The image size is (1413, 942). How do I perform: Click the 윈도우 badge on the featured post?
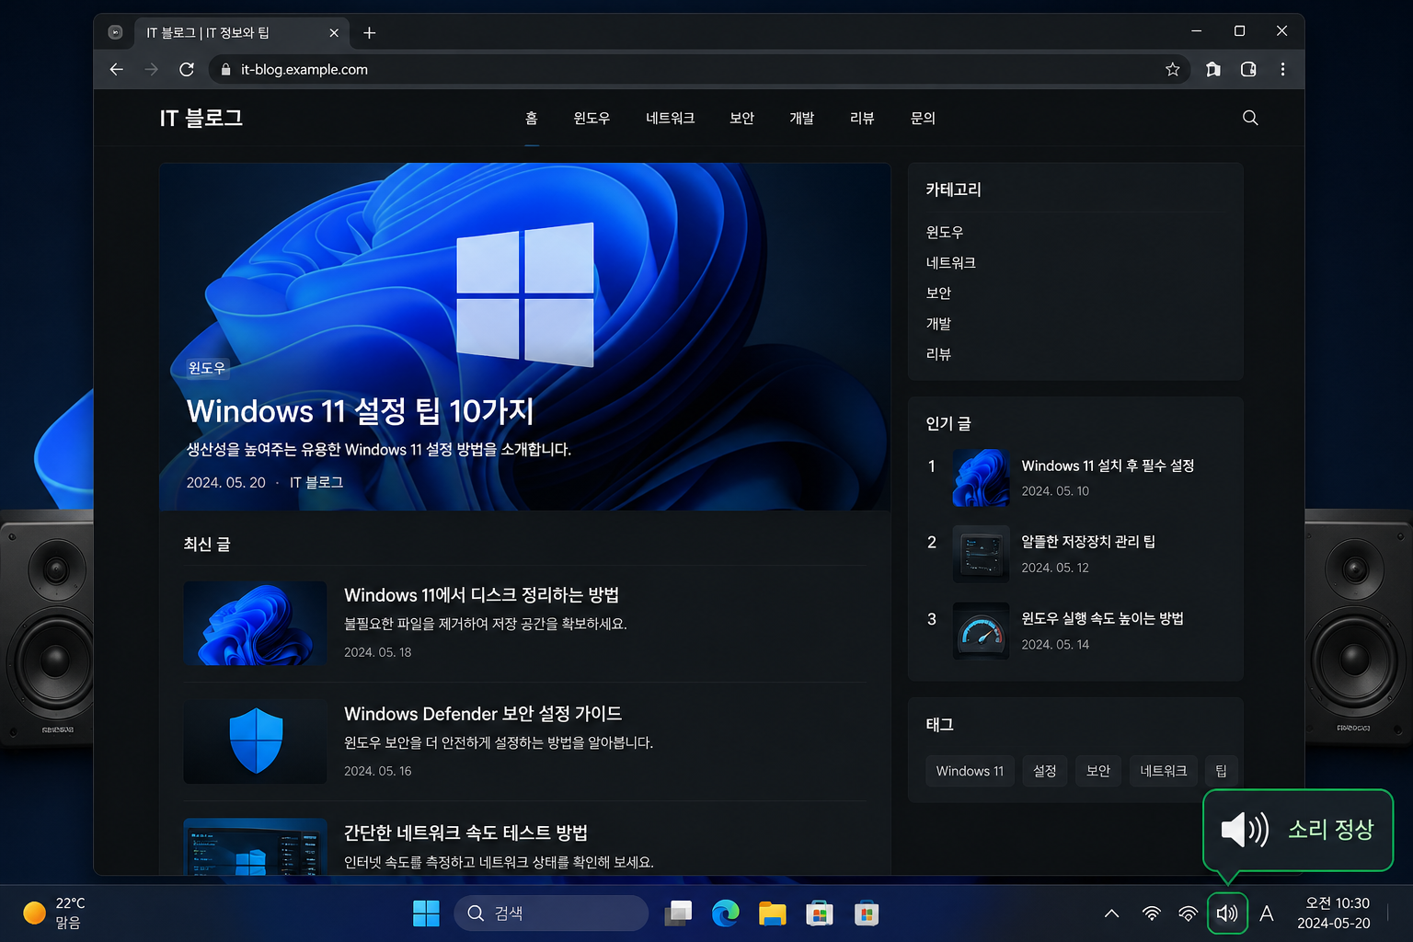(206, 368)
